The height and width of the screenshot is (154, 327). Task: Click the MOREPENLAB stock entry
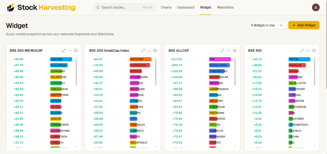(x=219, y=77)
